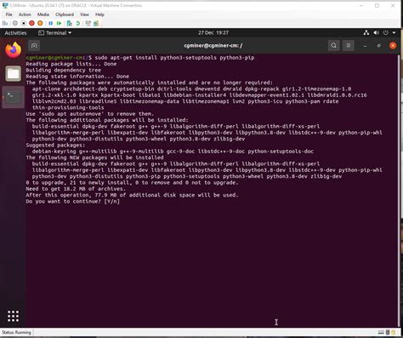Image resolution: width=403 pixels, height=338 pixels.
Task: Click the green Reset toolbar icon
Action: pos(59,23)
